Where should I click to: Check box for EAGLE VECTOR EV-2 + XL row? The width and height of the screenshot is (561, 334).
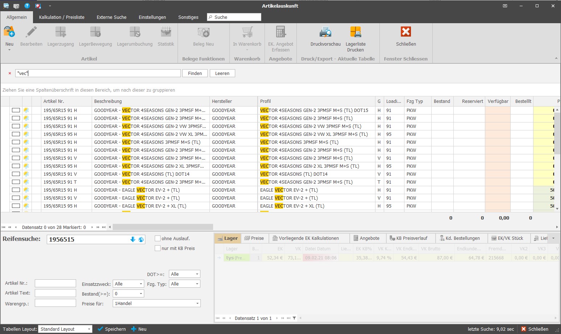coord(16,206)
